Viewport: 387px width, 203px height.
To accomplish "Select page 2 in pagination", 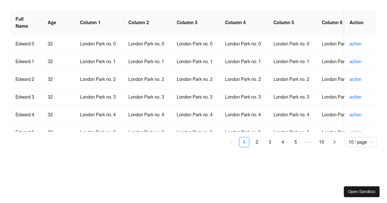I will pos(257,142).
